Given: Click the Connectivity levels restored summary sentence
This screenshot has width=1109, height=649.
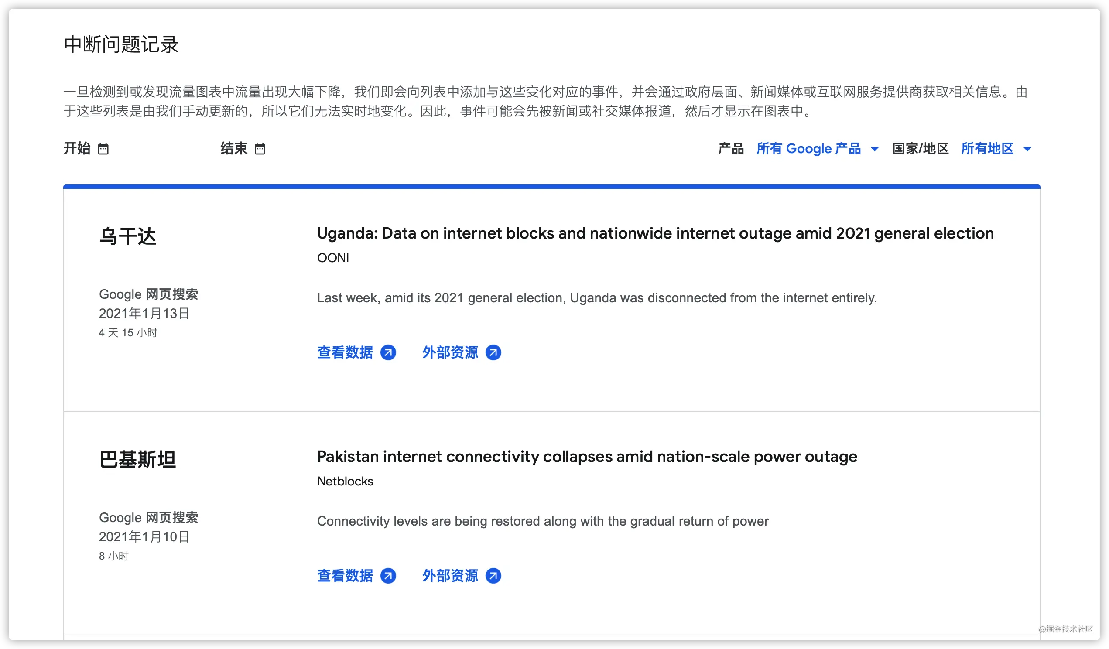Looking at the screenshot, I should pos(543,521).
